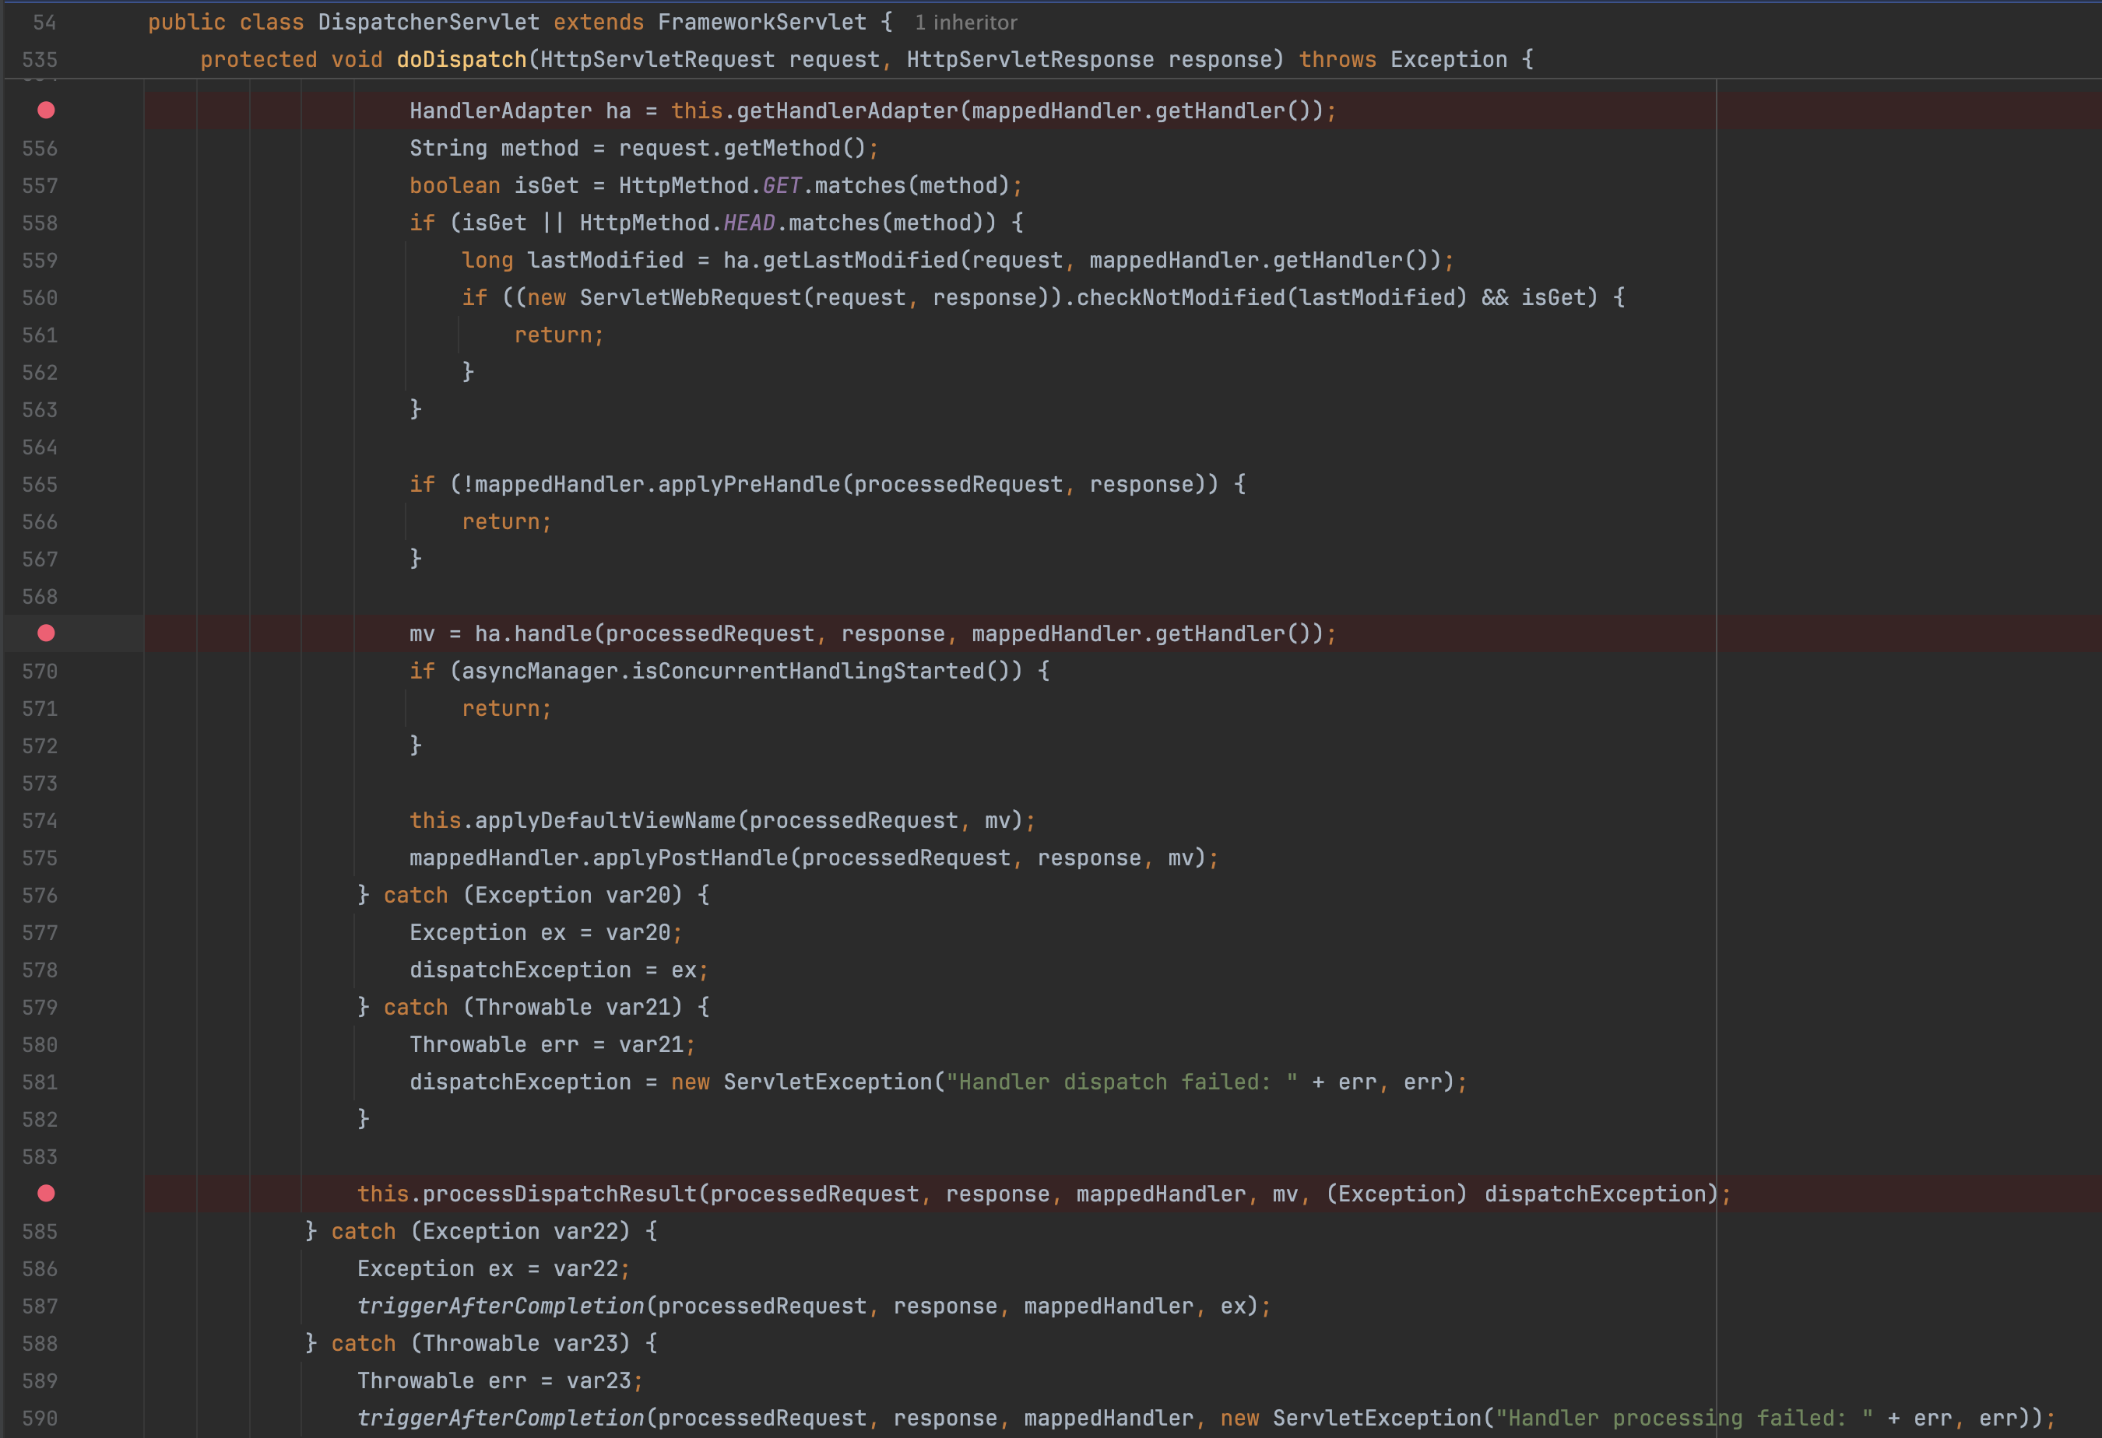2102x1438 pixels.
Task: Click 'catch (Throwable var23)' clause
Action: [x=480, y=1343]
